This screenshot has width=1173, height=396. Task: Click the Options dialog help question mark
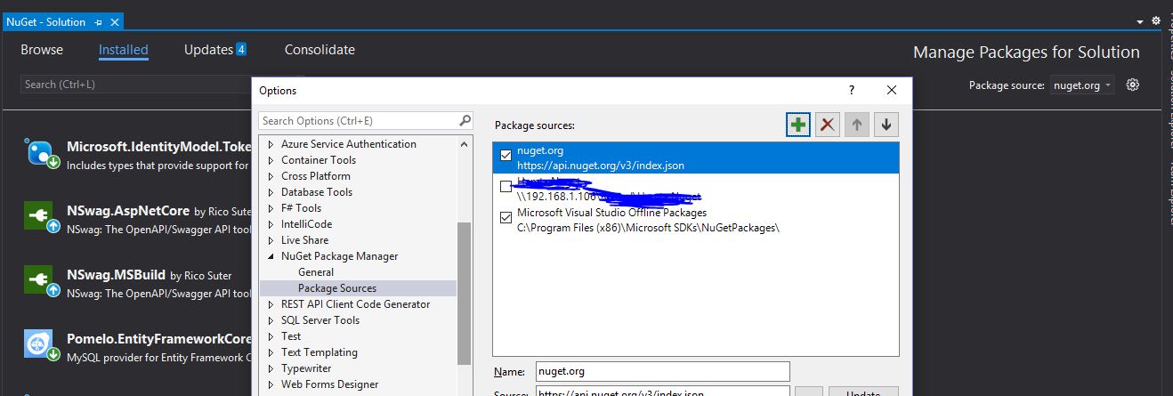[x=852, y=90]
